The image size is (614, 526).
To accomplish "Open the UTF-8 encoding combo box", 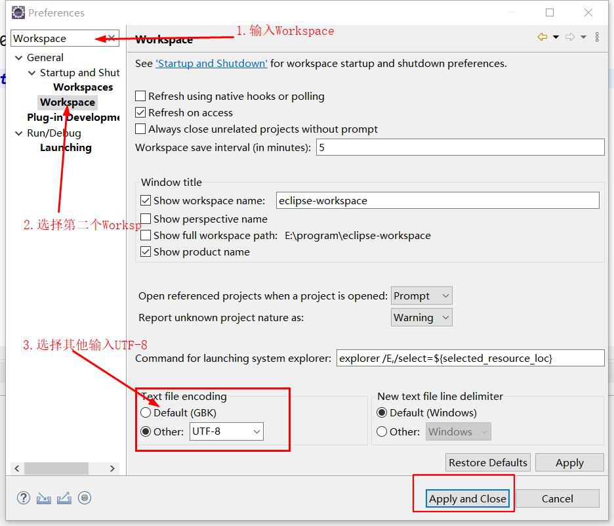I will pos(226,431).
